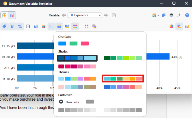Toggle the missing values bar icon

36,26
